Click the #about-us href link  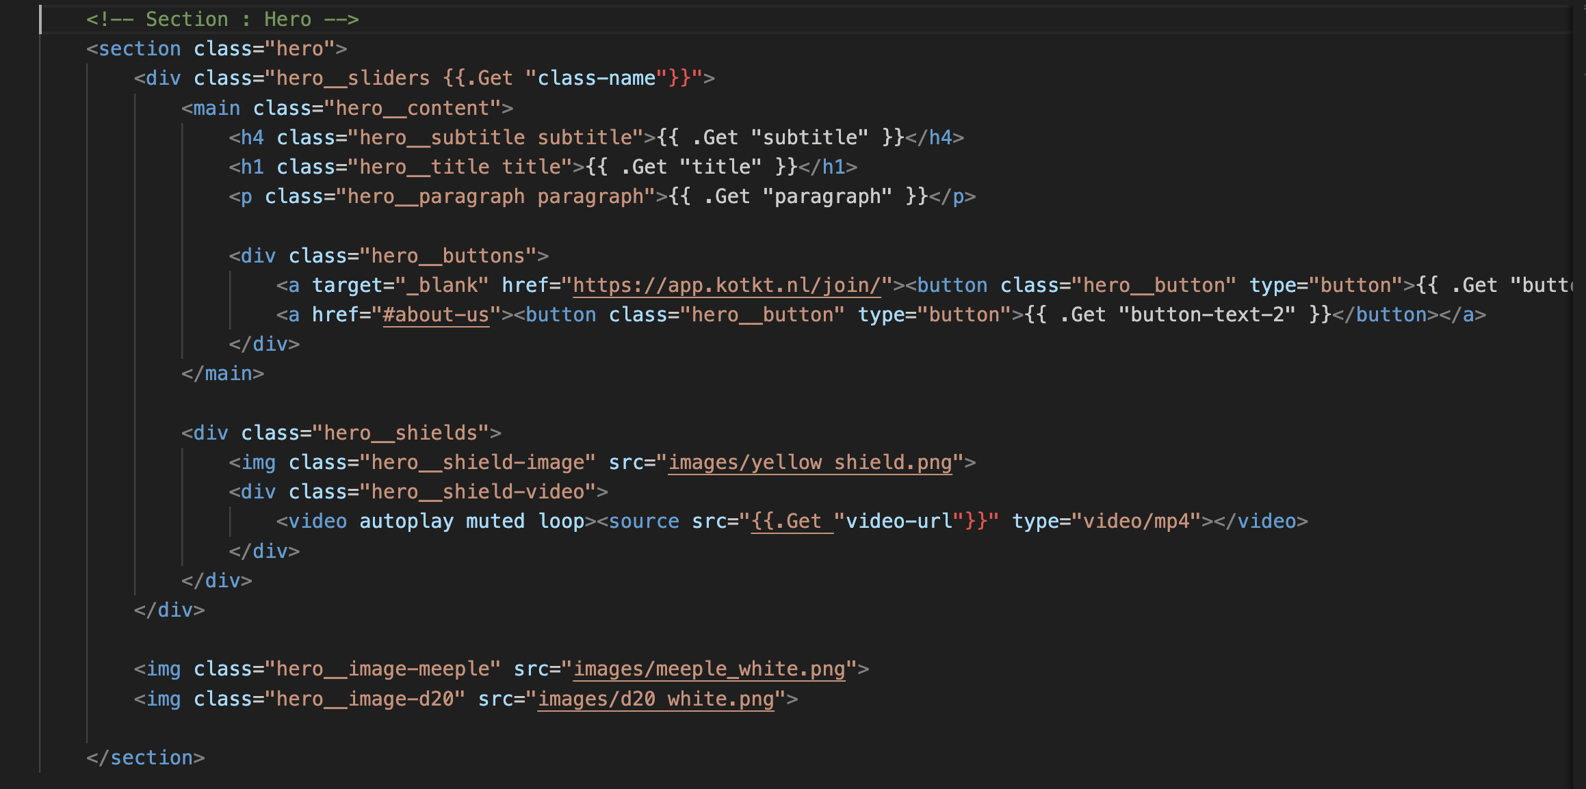[436, 315]
